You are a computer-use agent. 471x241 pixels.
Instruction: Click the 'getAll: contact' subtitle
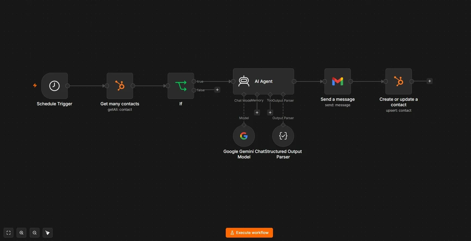pos(120,109)
